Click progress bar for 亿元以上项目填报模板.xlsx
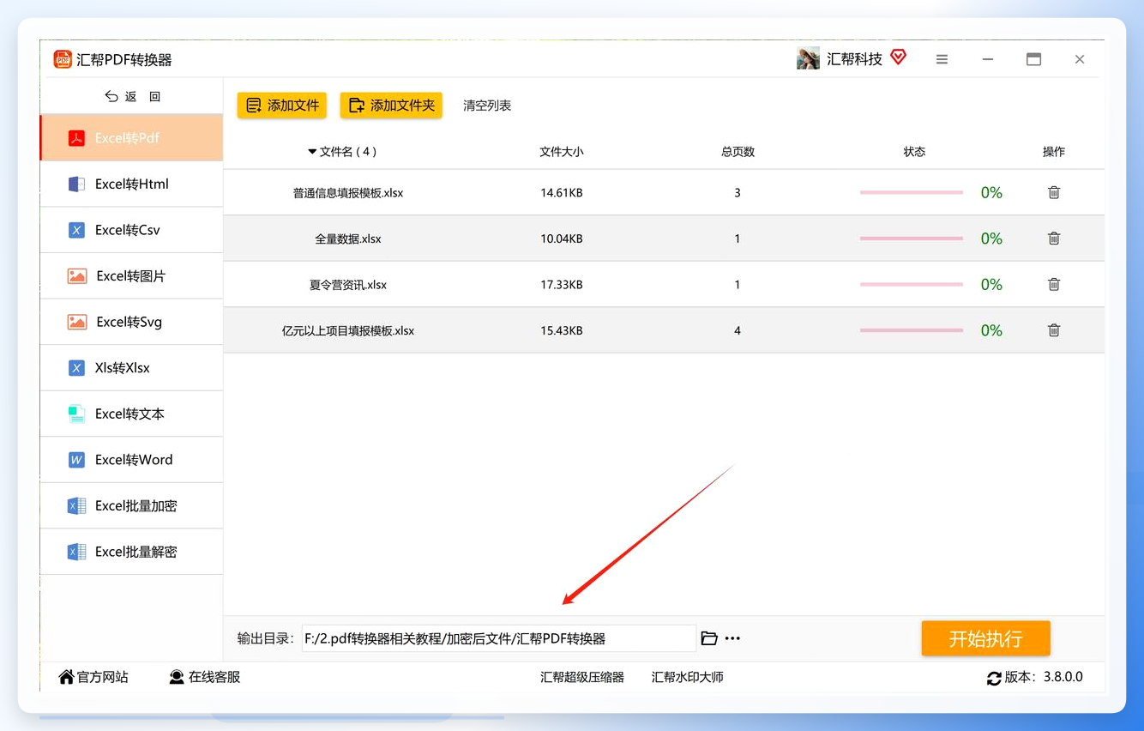1144x731 pixels. click(912, 330)
